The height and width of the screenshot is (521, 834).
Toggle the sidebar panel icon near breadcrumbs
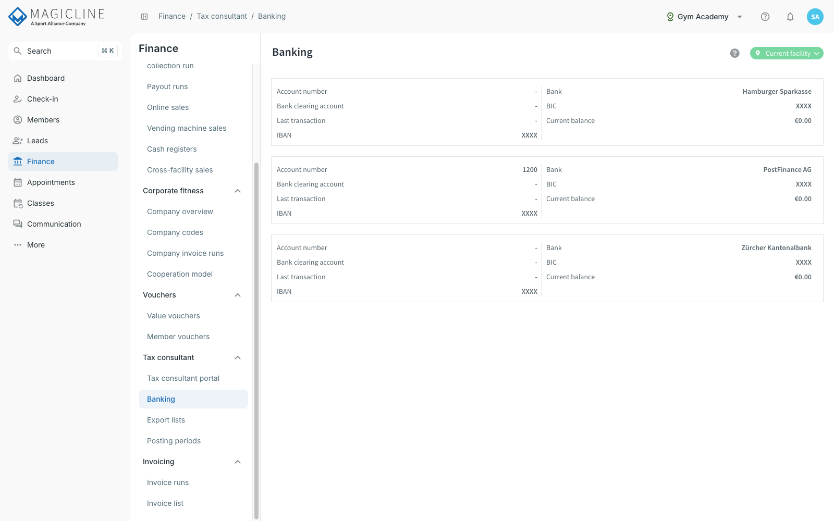click(144, 17)
